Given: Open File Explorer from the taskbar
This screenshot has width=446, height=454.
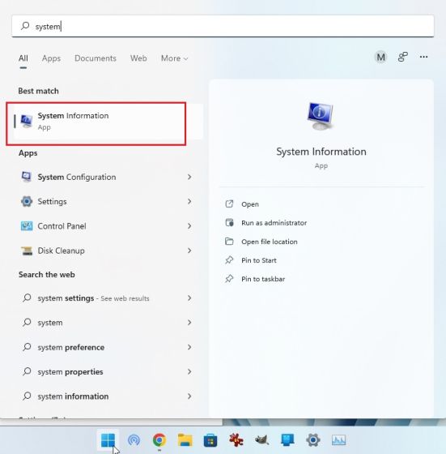Looking at the screenshot, I should 185,440.
